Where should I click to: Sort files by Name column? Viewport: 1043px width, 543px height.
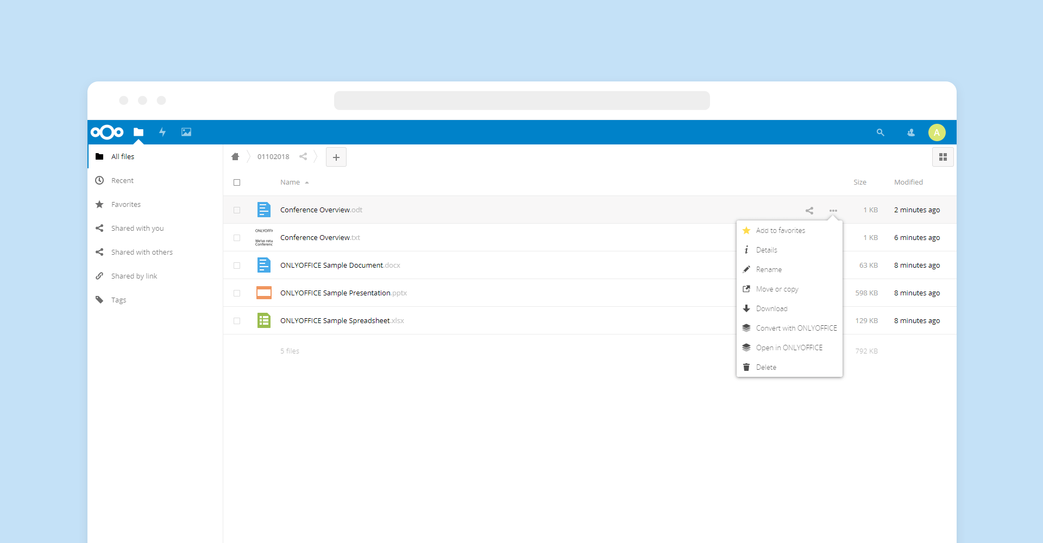(290, 182)
